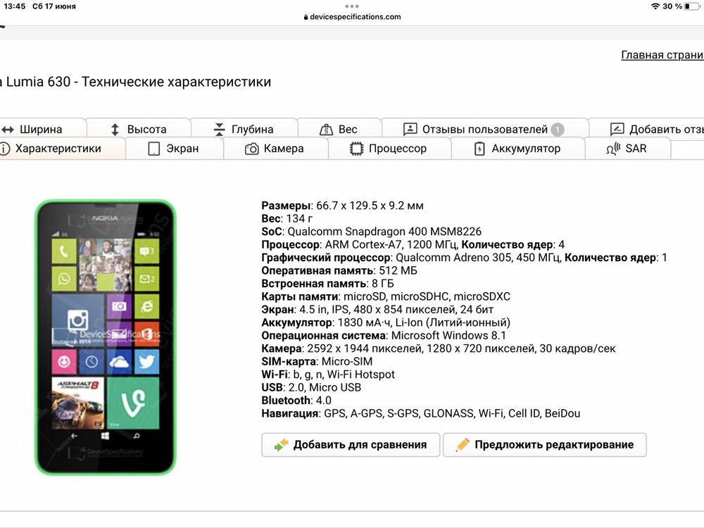Click the battery icon beside Аккумулятор
704x528 pixels.
pyautogui.click(x=479, y=149)
